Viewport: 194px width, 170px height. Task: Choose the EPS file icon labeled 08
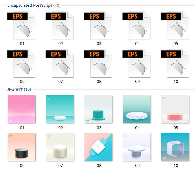click(x=98, y=63)
